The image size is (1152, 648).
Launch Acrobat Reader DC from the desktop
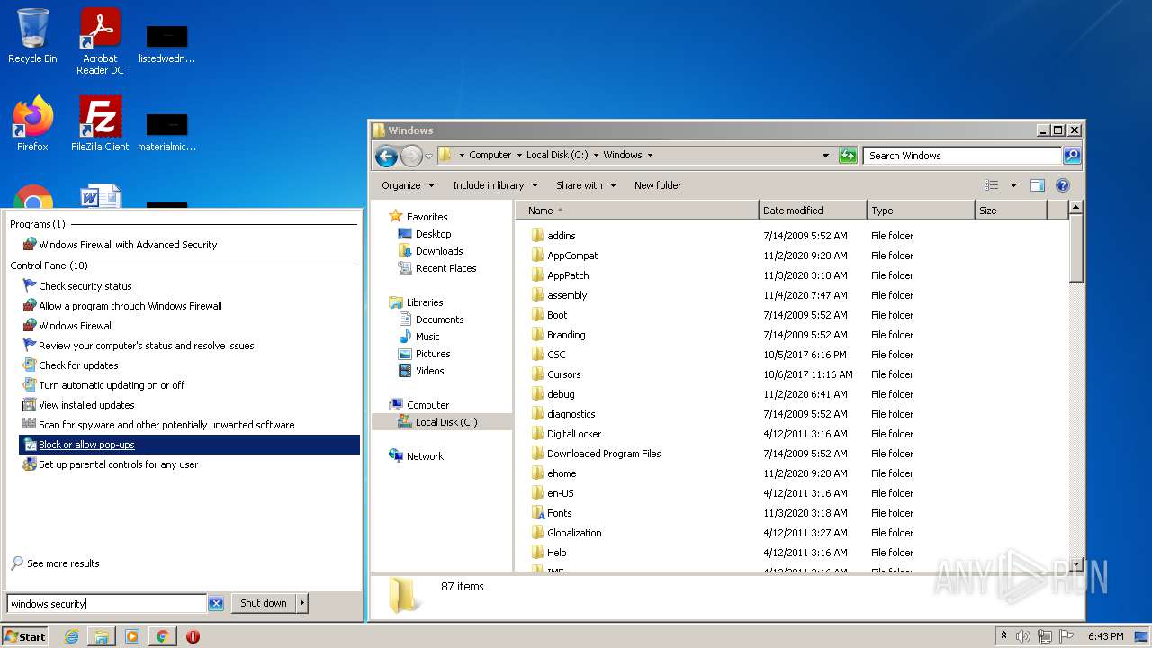tap(100, 41)
